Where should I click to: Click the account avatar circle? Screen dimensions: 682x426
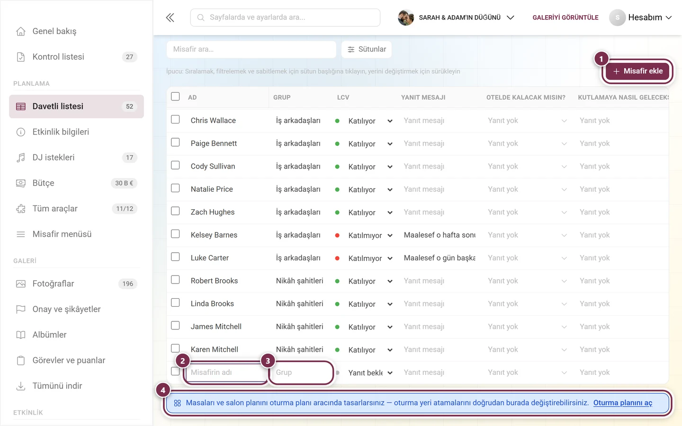click(x=617, y=18)
